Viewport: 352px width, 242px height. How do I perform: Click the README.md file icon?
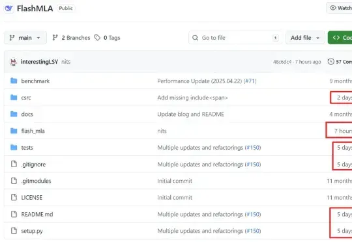(14, 214)
